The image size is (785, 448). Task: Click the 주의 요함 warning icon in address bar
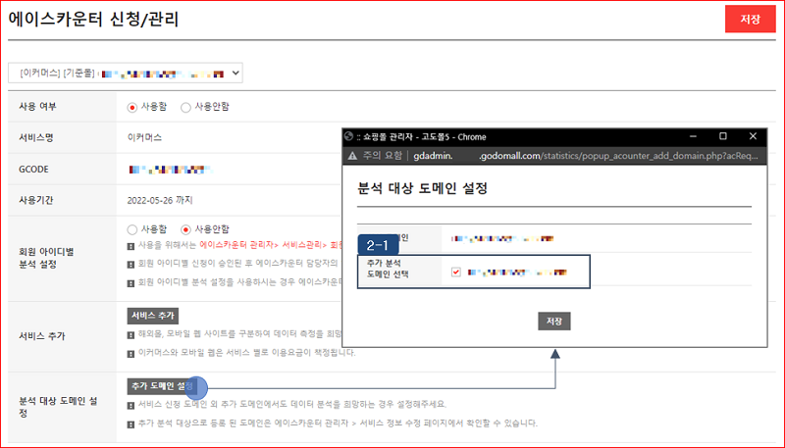pos(353,156)
